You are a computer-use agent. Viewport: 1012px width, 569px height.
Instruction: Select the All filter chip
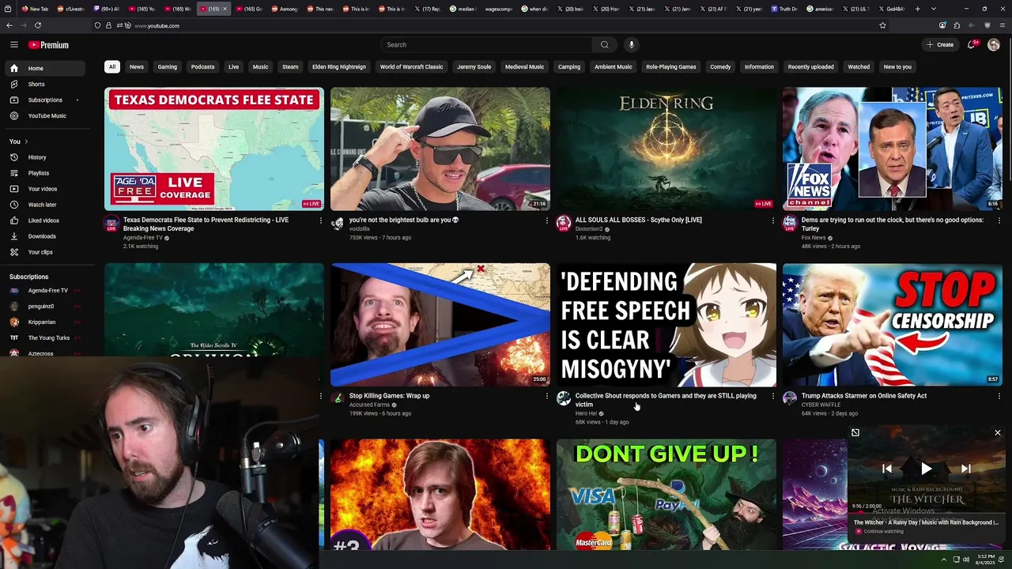click(112, 67)
